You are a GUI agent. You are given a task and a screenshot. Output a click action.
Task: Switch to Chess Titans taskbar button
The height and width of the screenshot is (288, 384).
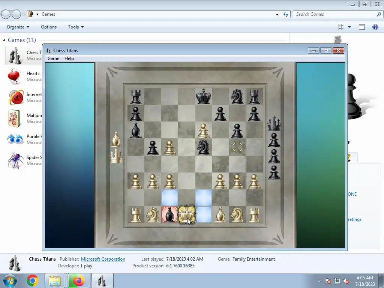(x=102, y=280)
